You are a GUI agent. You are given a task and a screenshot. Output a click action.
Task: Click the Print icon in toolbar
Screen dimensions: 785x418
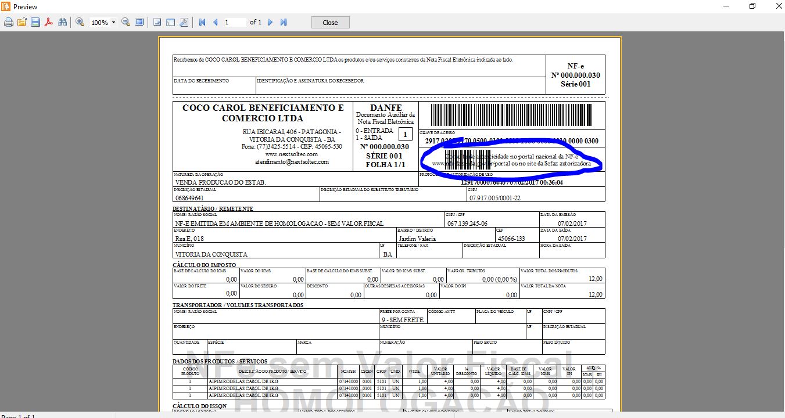pyautogui.click(x=9, y=23)
